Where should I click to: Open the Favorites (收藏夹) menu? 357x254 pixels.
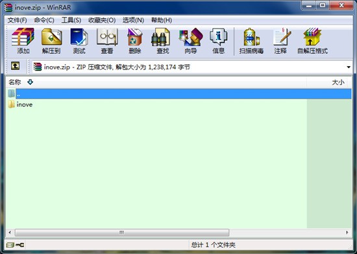coord(102,20)
